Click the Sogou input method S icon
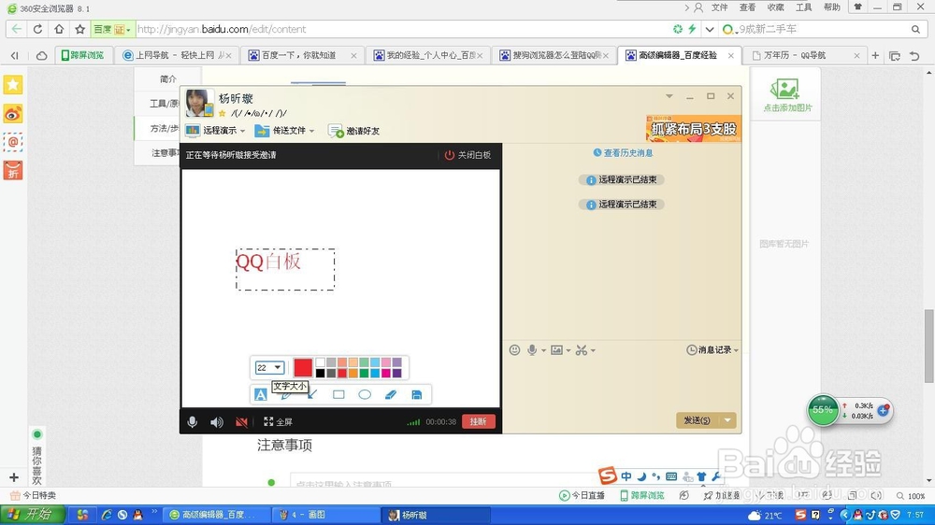935x525 pixels. tap(607, 475)
